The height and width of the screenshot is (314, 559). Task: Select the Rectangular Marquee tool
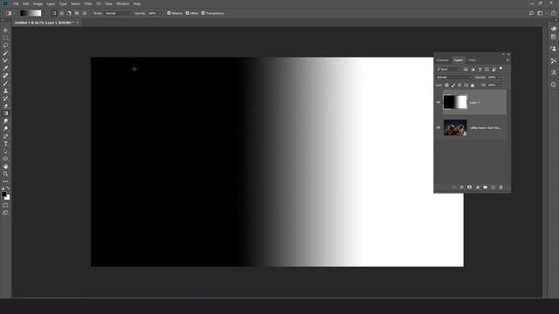[5, 38]
